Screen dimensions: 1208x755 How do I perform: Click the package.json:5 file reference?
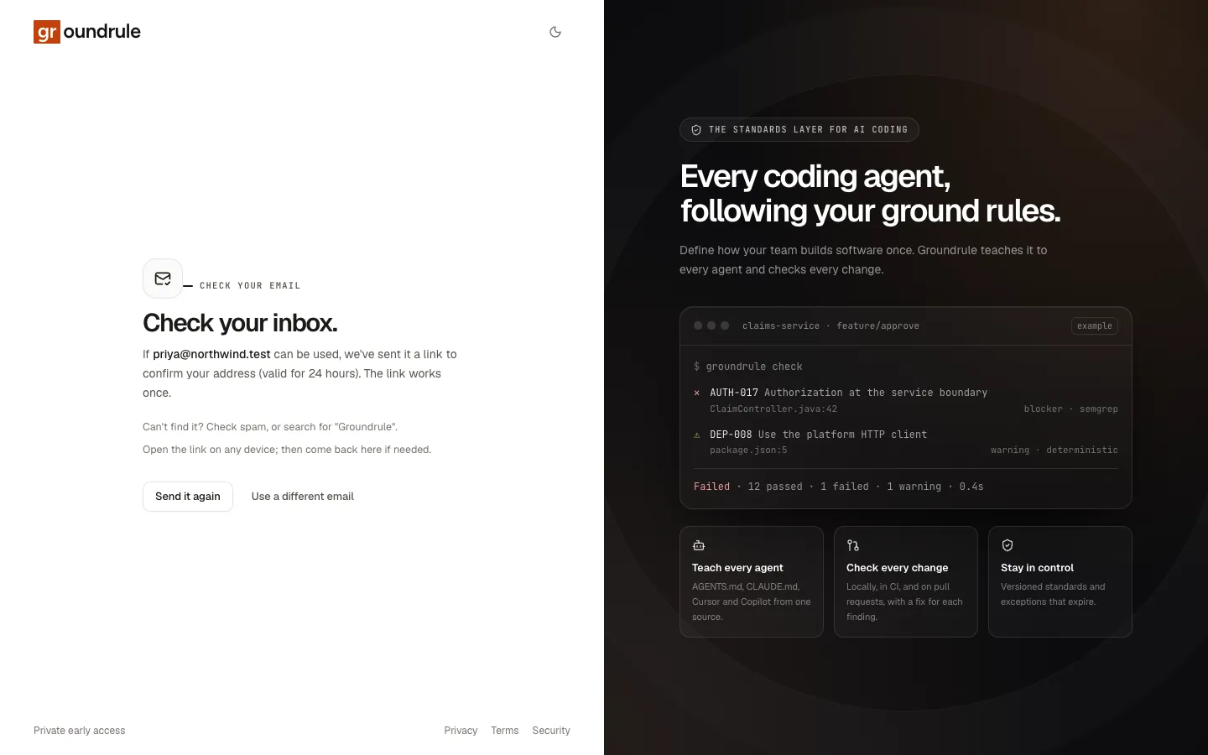(748, 450)
